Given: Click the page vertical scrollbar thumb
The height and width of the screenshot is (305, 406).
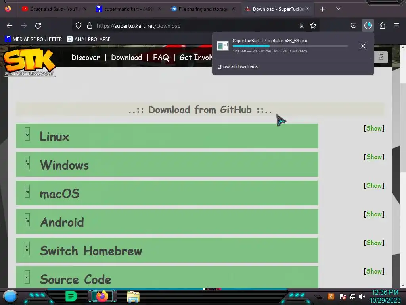Looking at the screenshot, I should tap(403, 127).
